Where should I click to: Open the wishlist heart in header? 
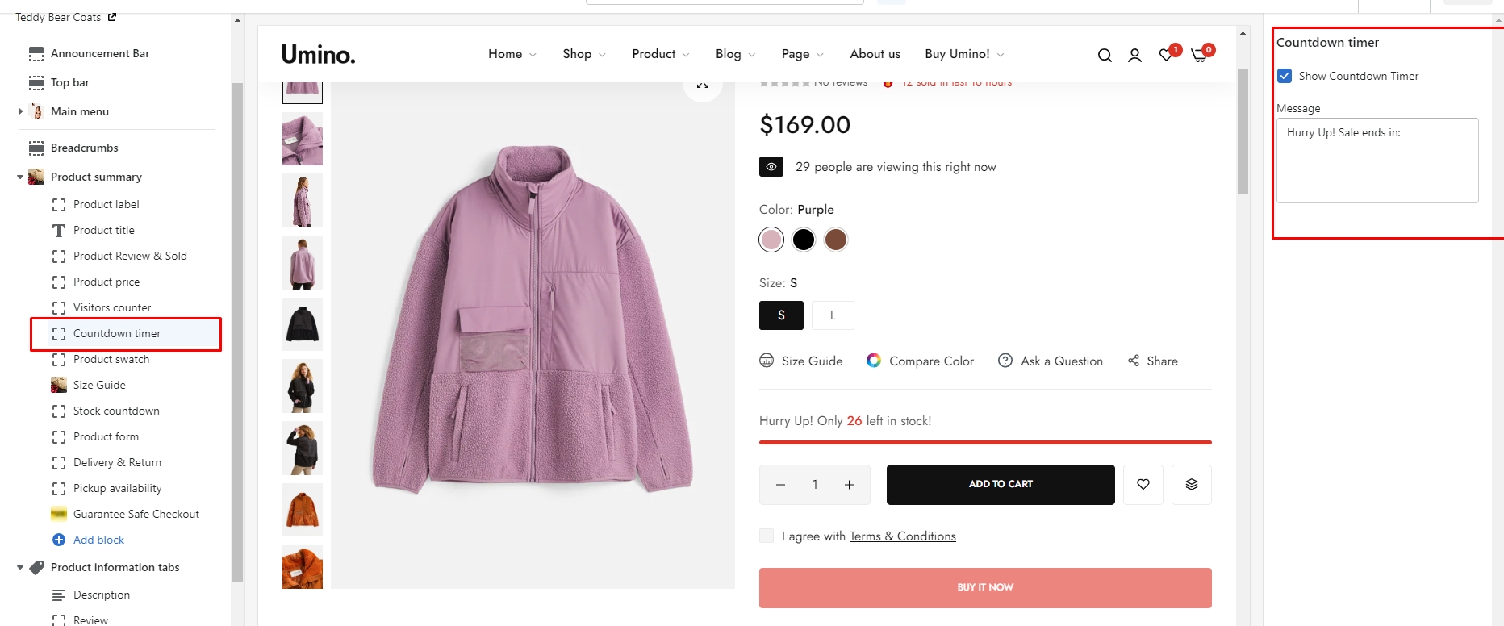click(1166, 55)
